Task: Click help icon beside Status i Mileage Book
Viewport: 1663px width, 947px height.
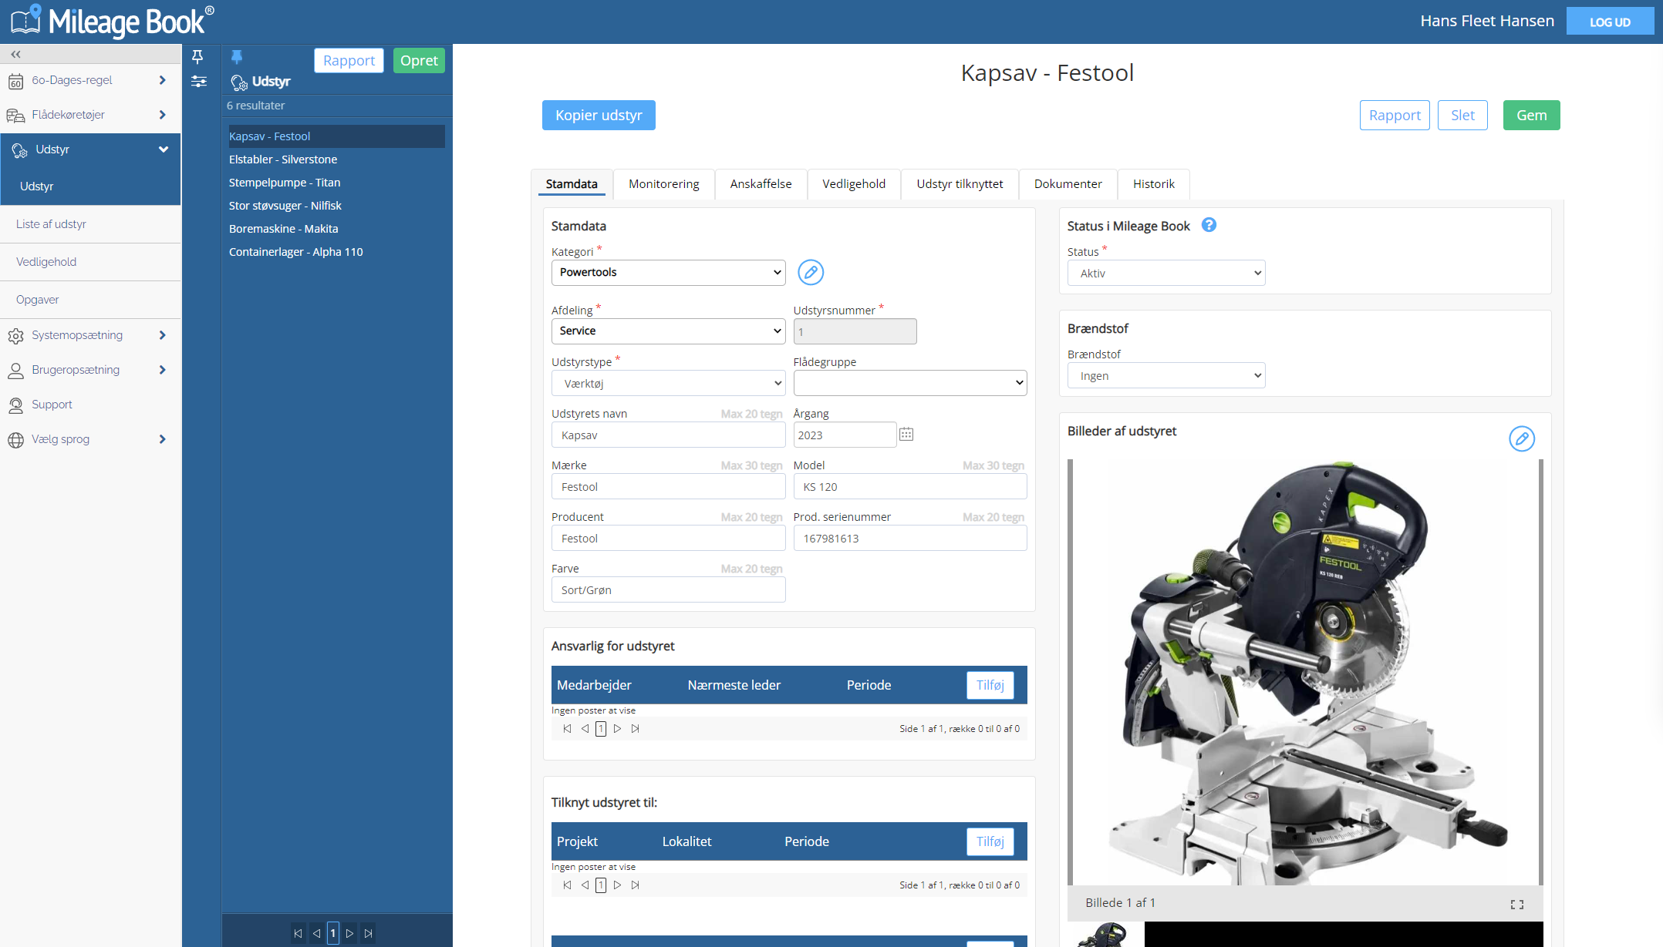Action: point(1209,225)
